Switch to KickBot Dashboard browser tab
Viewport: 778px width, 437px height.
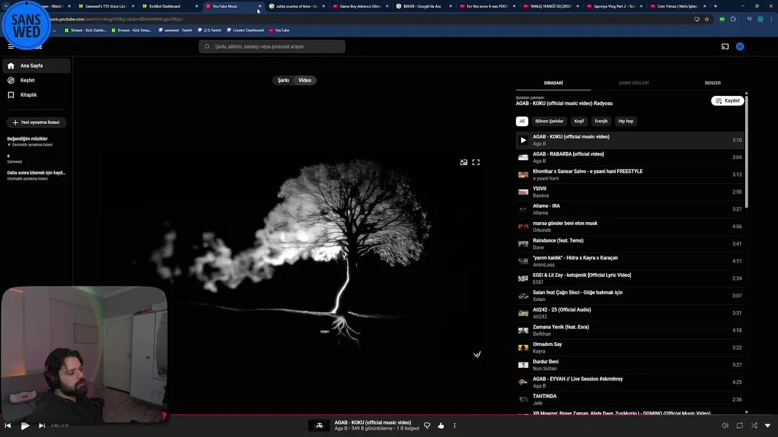(x=170, y=6)
